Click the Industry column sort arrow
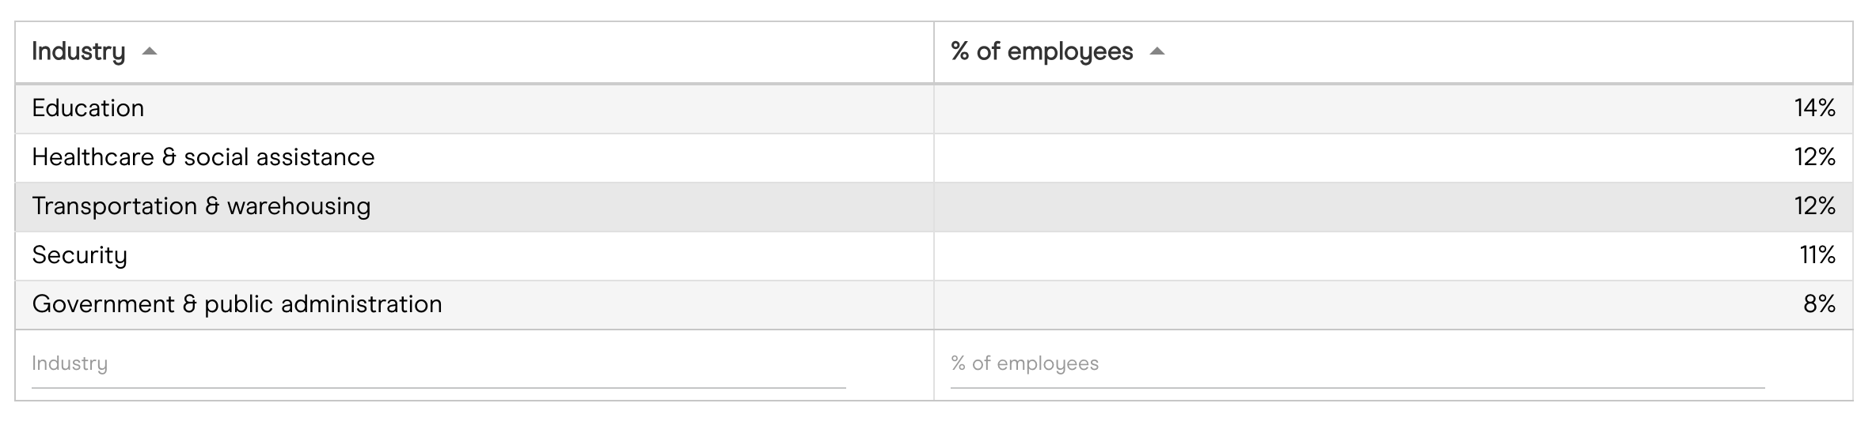 (149, 52)
